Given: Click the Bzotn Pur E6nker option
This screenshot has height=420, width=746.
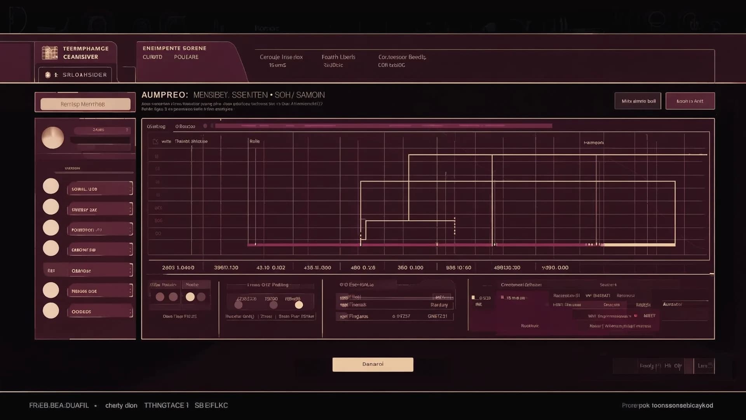Looking at the screenshot, I should coord(296,317).
